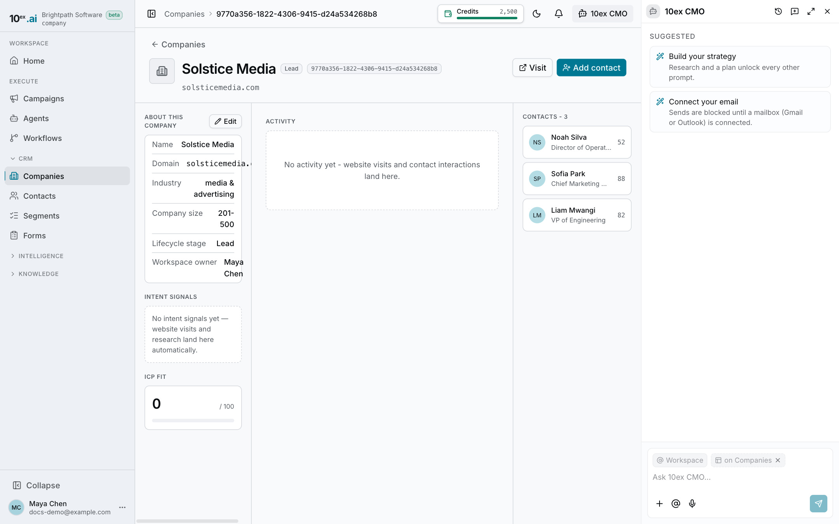Image resolution: width=839 pixels, height=524 pixels.
Task: Copy the company ID badge
Action: point(374,69)
